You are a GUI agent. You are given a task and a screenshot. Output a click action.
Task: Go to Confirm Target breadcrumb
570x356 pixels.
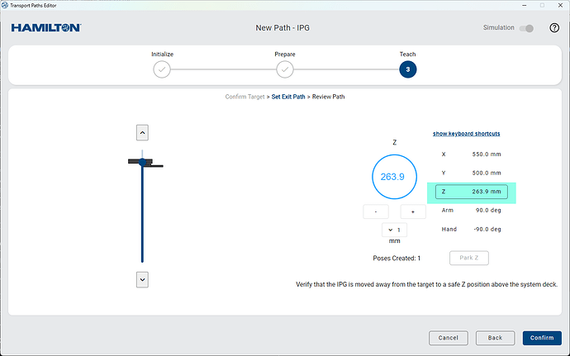tap(245, 97)
